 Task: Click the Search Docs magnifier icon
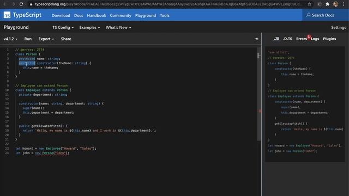coord(308,15)
